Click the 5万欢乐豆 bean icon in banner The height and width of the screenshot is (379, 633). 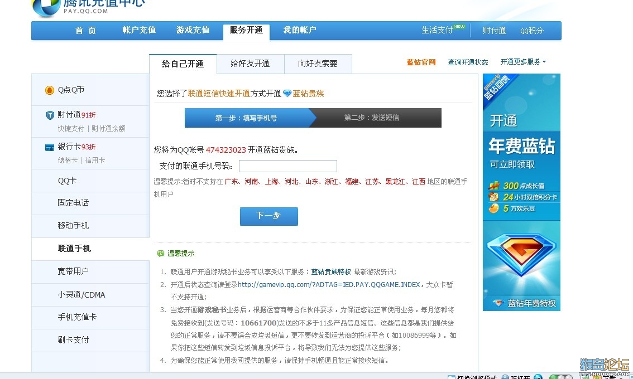(x=493, y=208)
